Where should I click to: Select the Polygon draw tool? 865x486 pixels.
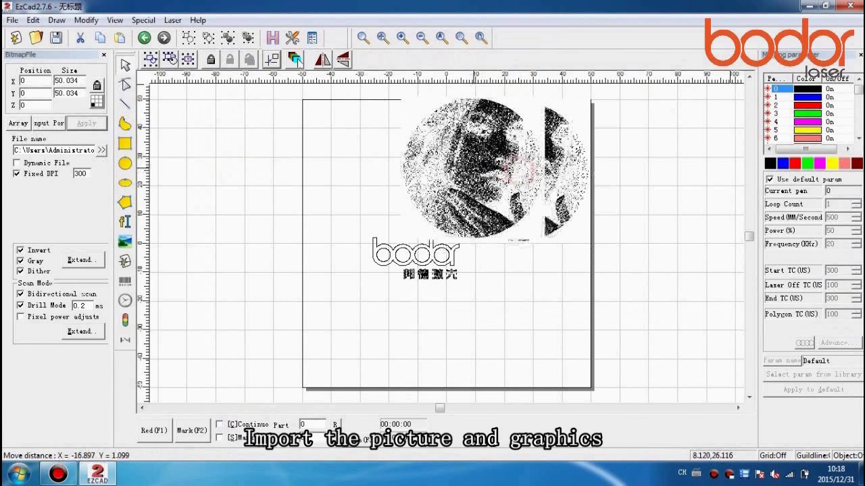click(125, 202)
